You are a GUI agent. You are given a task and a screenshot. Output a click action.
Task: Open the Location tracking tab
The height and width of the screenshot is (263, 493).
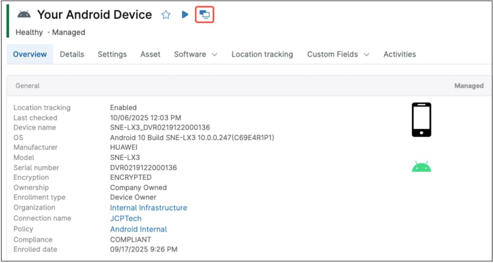point(262,54)
